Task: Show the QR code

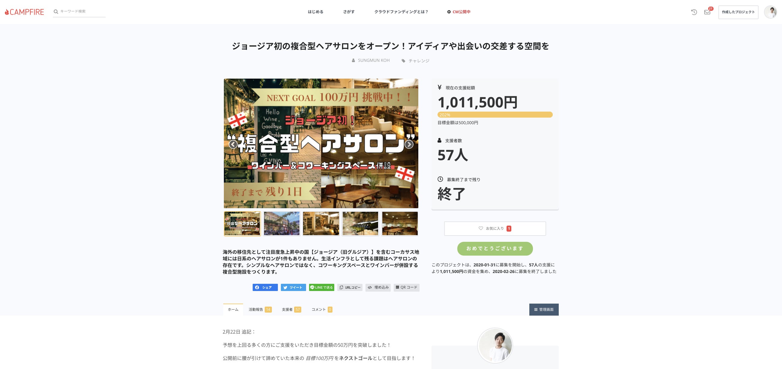Action: click(407, 287)
